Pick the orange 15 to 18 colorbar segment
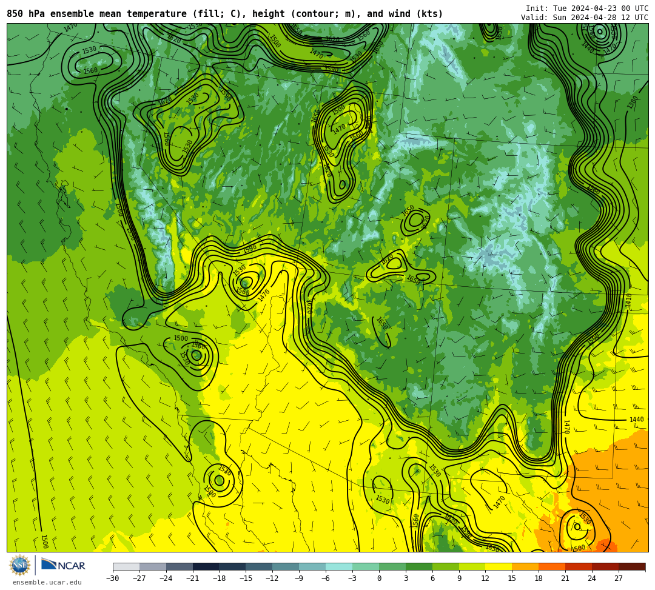This screenshot has height=590, width=655. click(x=525, y=566)
